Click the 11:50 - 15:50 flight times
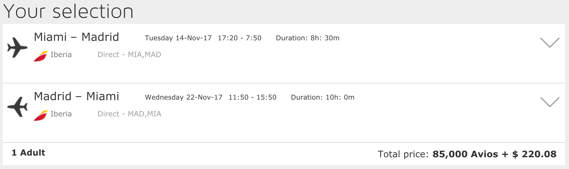This screenshot has height=169, width=569. [x=253, y=97]
